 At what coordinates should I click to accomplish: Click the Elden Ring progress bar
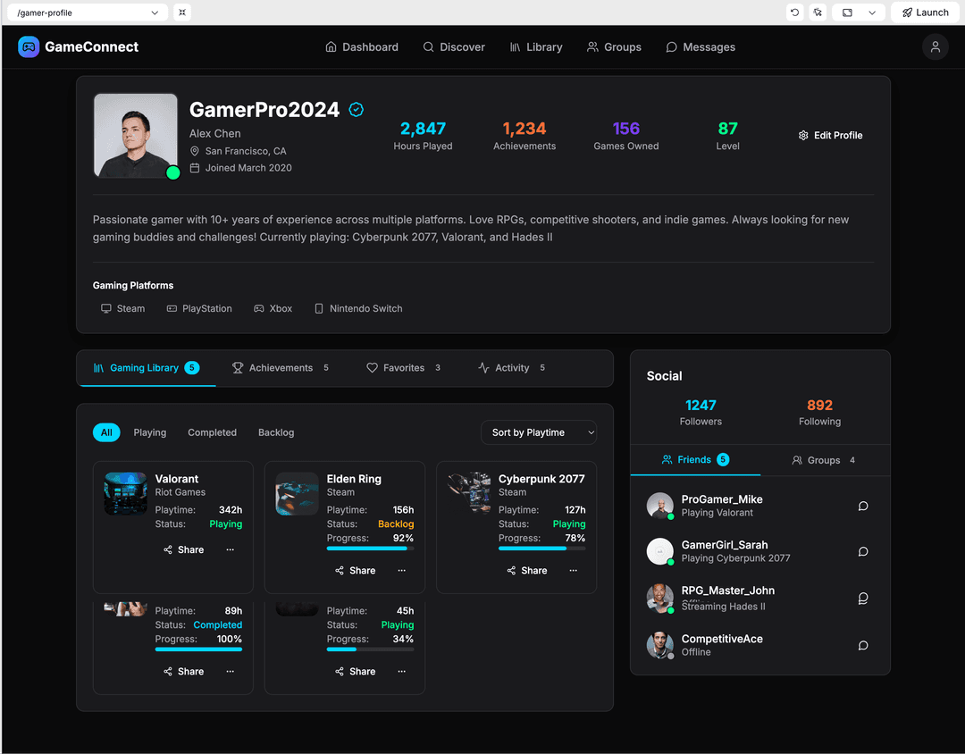click(366, 549)
